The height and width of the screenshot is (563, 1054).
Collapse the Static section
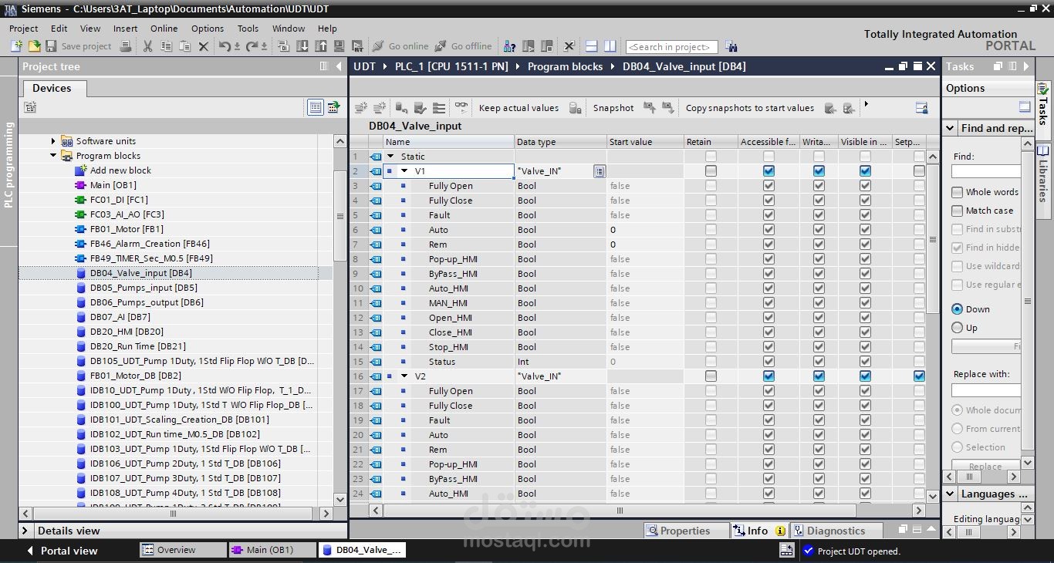tap(390, 157)
